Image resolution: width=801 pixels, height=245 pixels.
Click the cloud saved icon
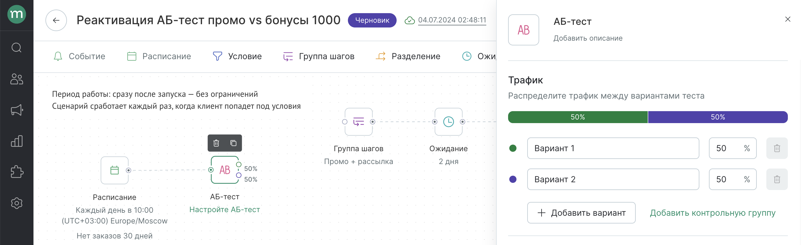tap(409, 21)
